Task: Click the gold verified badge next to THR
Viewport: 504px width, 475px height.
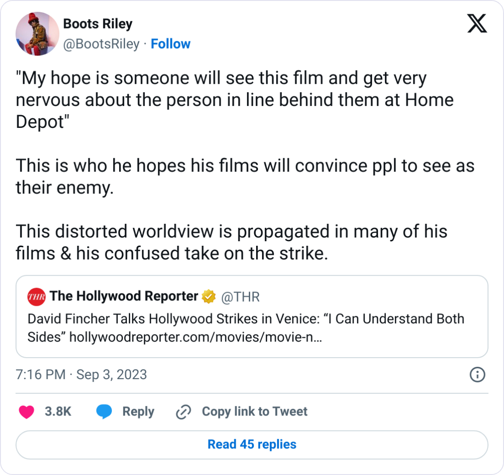Action: [208, 296]
